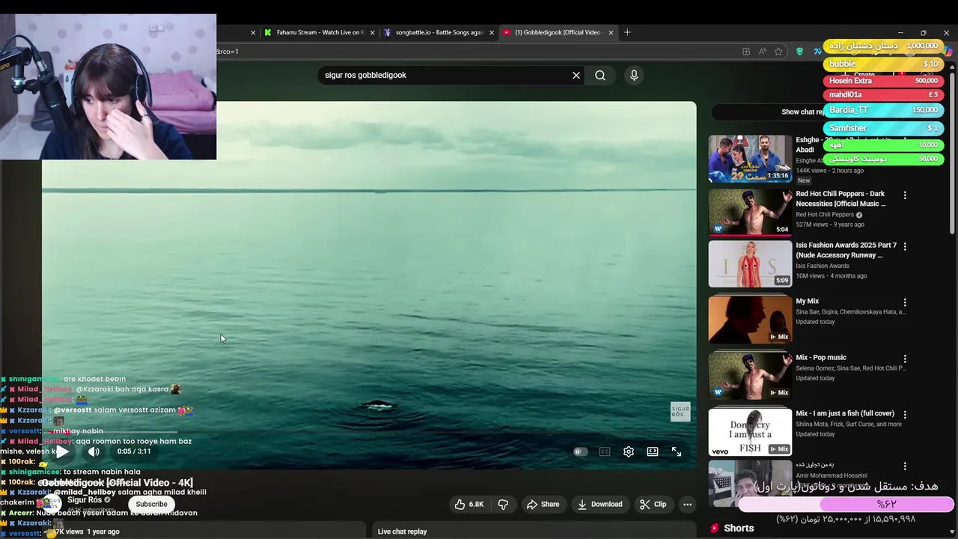This screenshot has width=958, height=539.
Task: Click the YouTube search magnifier button
Action: coord(600,75)
